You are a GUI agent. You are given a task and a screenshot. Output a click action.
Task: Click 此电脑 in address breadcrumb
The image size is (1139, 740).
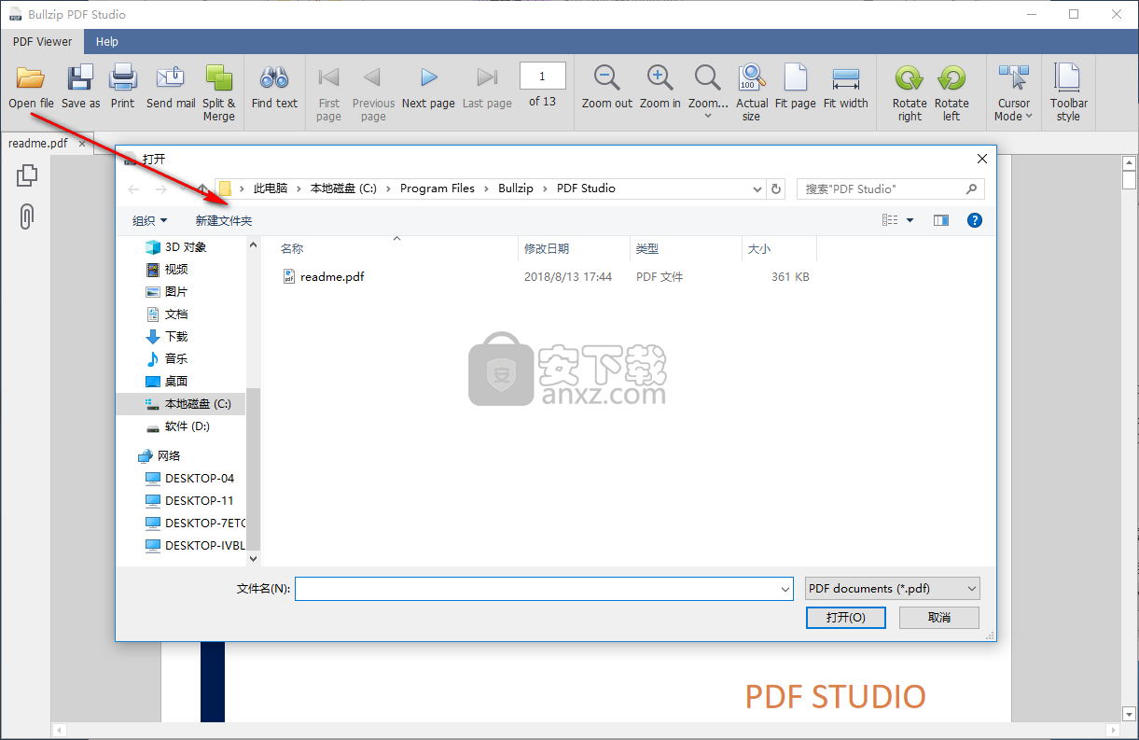pyautogui.click(x=271, y=188)
